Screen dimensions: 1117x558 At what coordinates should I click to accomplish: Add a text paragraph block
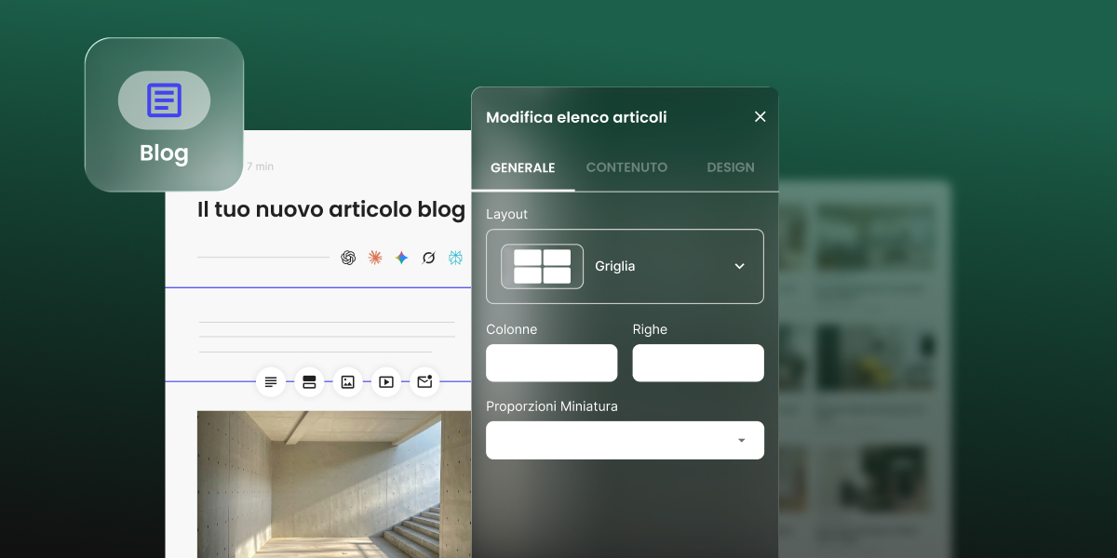pyautogui.click(x=271, y=381)
